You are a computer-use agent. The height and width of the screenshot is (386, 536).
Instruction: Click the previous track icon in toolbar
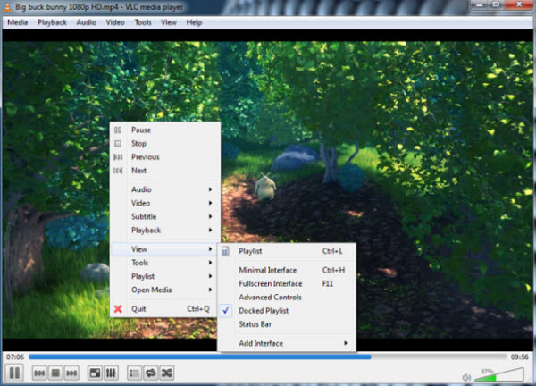[x=40, y=373]
